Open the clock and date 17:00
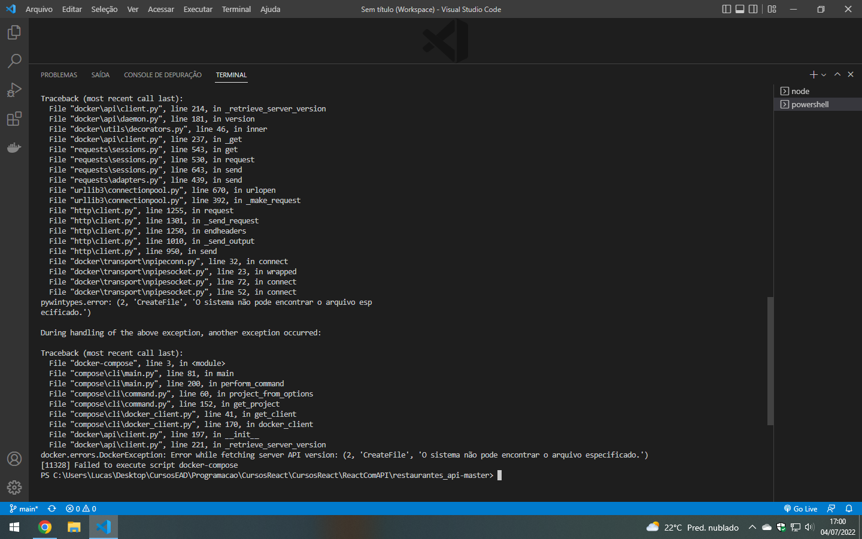 [838, 527]
